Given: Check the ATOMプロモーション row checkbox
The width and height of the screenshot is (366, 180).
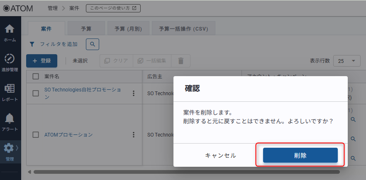Looking at the screenshot, I should coord(36,134).
